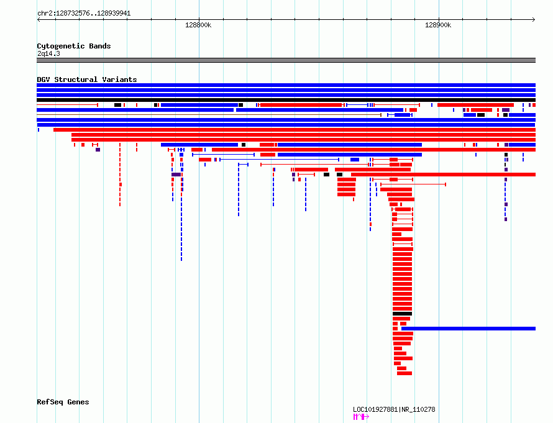Click the long blue variant bar beside the red stack
Image resolution: width=553 pixels, height=423 pixels.
[468, 329]
